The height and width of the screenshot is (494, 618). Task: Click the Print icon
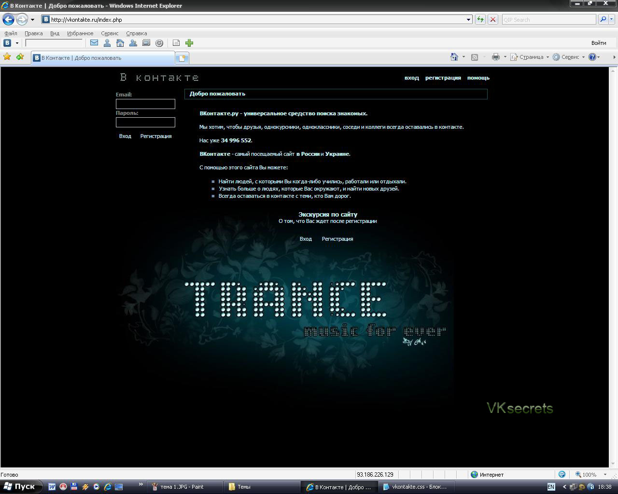(x=496, y=57)
